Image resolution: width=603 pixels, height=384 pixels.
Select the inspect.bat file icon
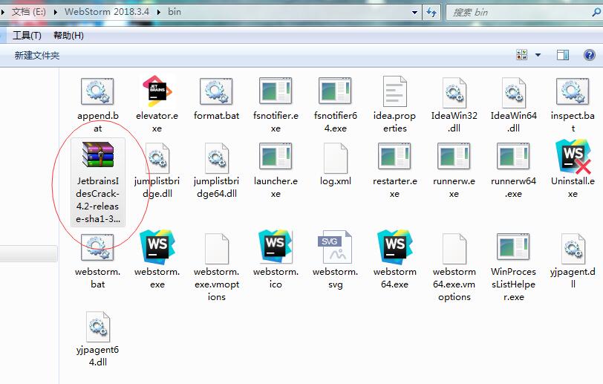pos(573,91)
